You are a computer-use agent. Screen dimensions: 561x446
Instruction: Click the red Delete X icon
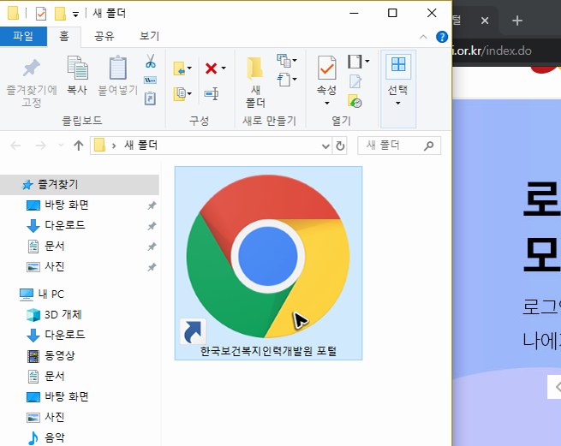point(211,68)
